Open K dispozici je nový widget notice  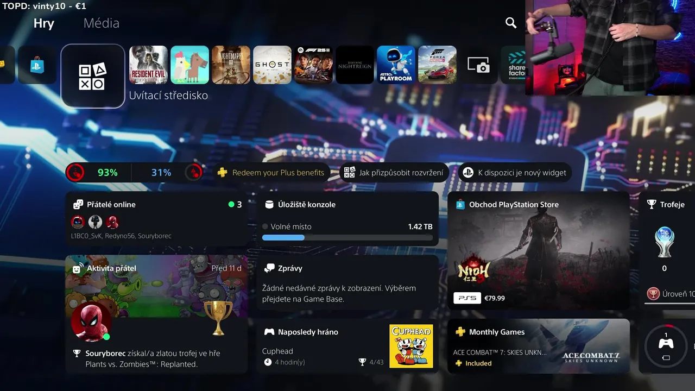coord(515,173)
